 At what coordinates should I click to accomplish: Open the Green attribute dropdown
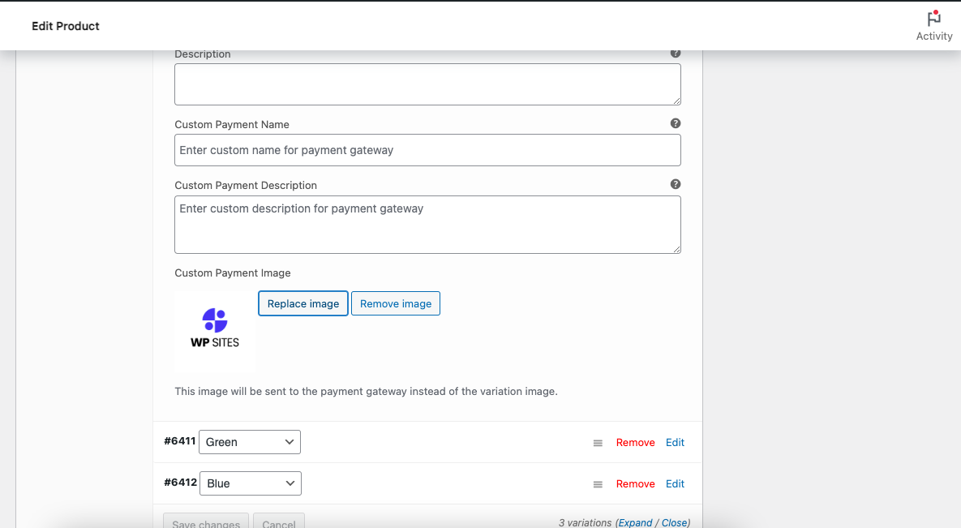250,442
